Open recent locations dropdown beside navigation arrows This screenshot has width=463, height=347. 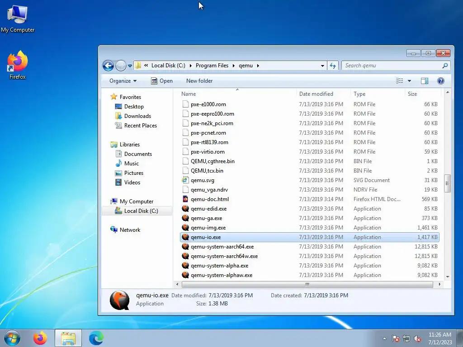(x=130, y=66)
